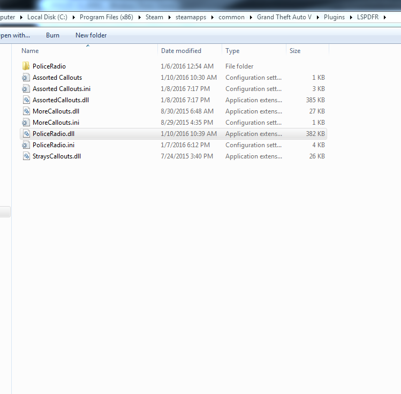Select the PoliceRadio folder icon

point(26,66)
